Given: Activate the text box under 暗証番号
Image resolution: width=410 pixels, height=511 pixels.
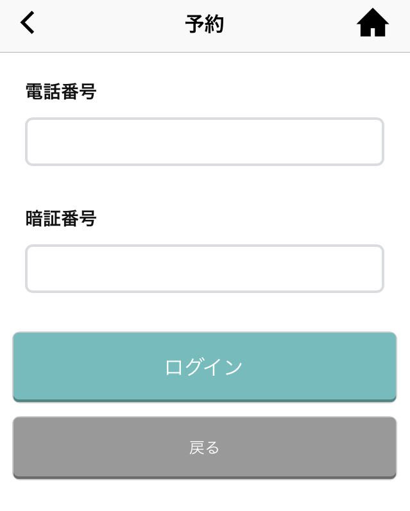Looking at the screenshot, I should coord(205,269).
